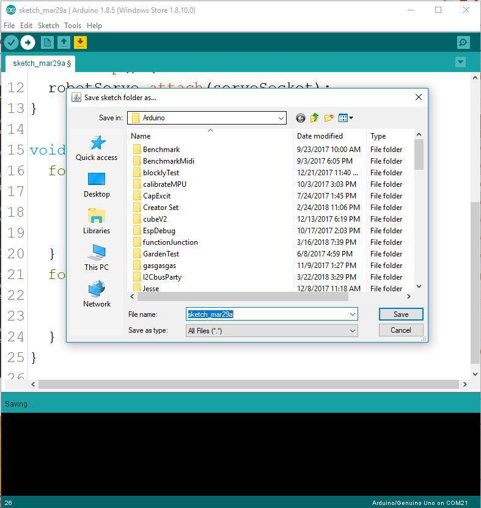481x508 pixels.
Task: Click the Verify sketch checkmark icon
Action: click(12, 43)
